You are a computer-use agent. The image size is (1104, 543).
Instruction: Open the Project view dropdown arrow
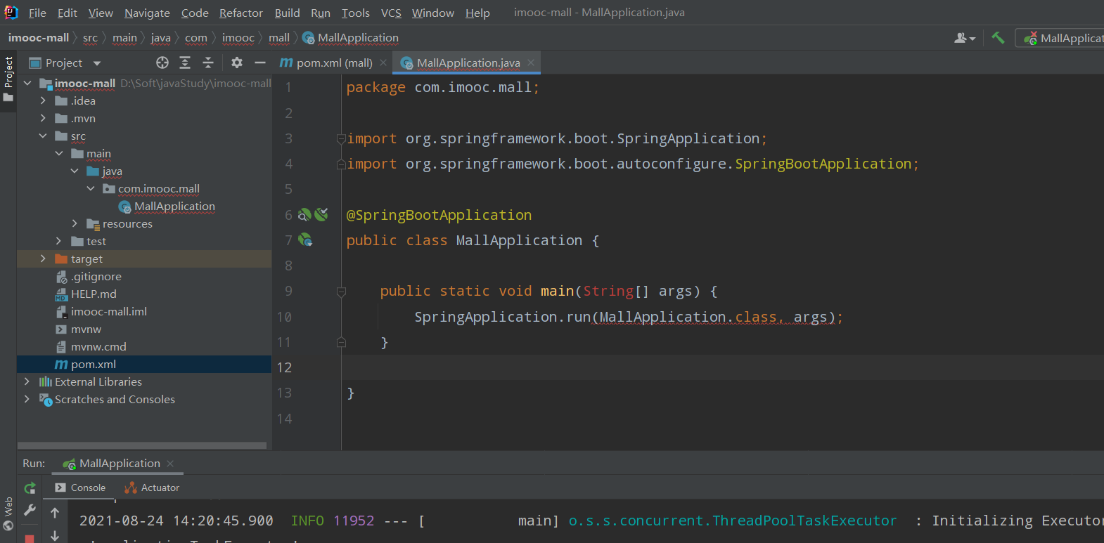[x=97, y=63]
